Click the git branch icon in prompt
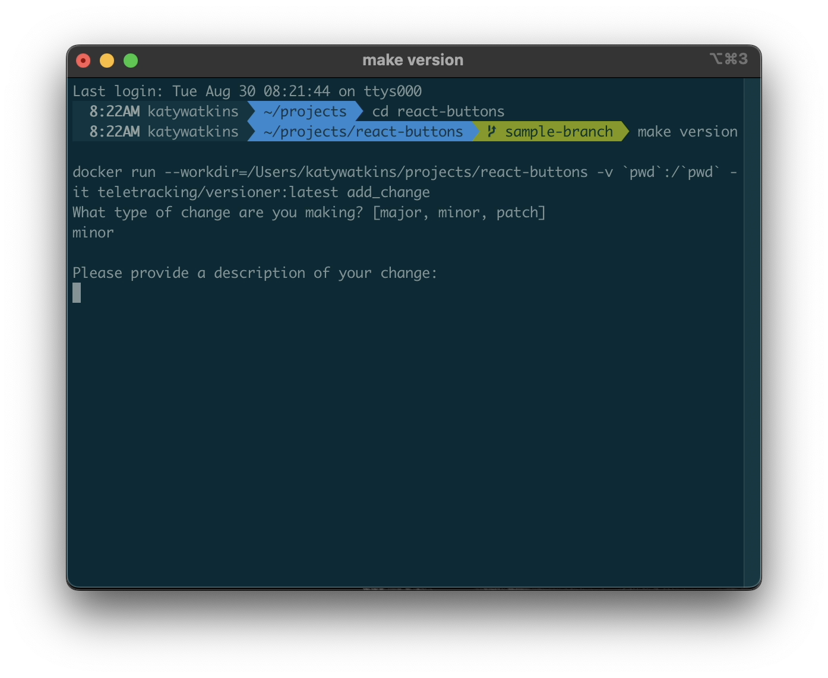 pos(491,131)
